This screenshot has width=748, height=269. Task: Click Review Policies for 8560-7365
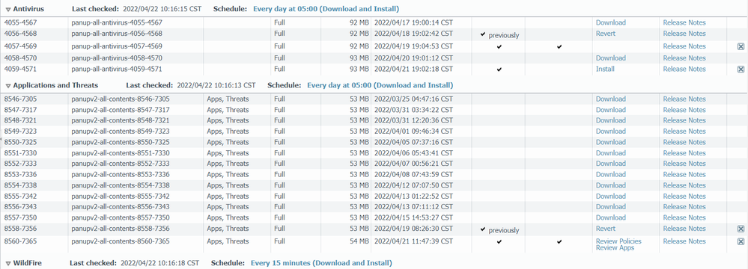[x=618, y=241]
